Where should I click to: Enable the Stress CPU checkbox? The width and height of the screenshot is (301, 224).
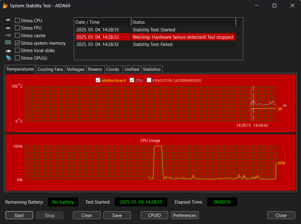(17, 21)
